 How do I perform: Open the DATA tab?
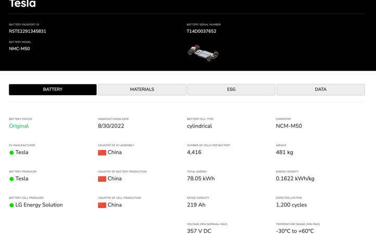[x=320, y=89]
